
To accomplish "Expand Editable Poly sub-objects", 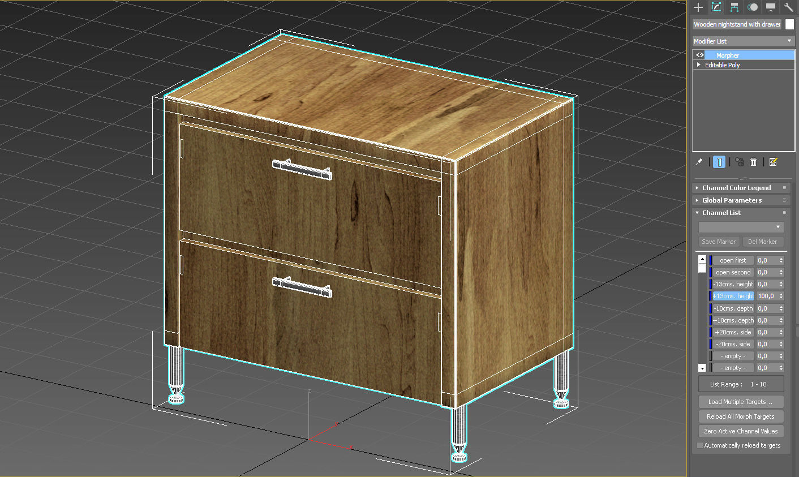I will (x=699, y=65).
